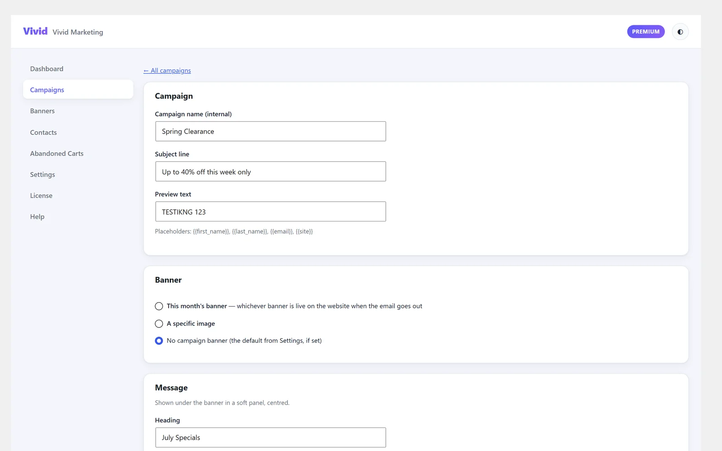Image resolution: width=722 pixels, height=451 pixels.
Task: Click the Placeholders hint text
Action: coord(234,231)
